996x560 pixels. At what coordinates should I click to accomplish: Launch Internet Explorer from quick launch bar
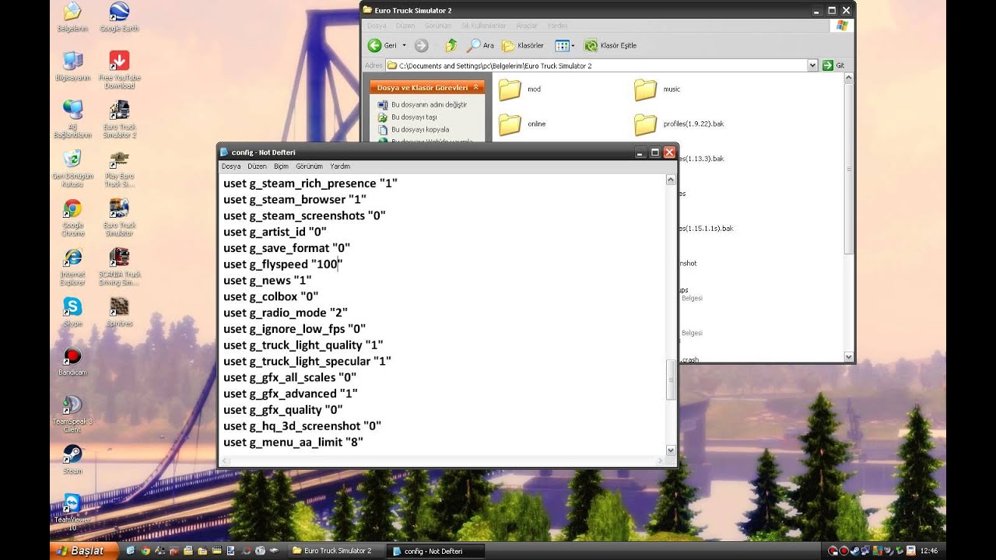pyautogui.click(x=131, y=551)
